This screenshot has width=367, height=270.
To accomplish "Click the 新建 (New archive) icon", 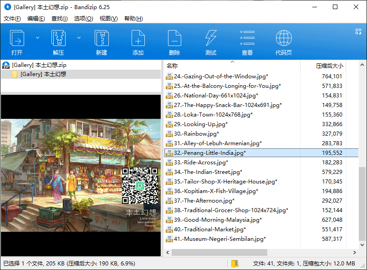I will coord(102,42).
